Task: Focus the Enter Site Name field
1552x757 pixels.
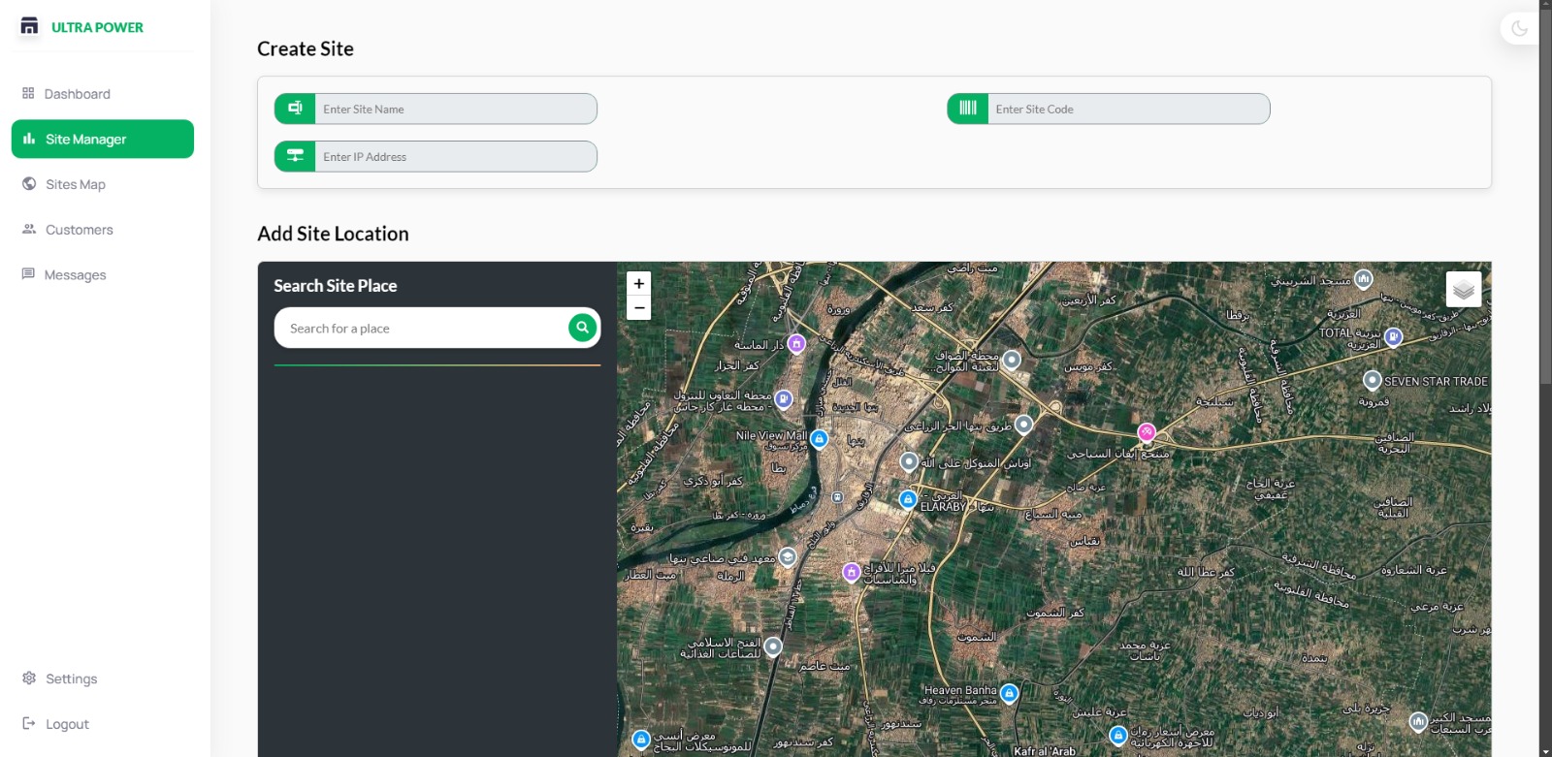Action: point(454,109)
